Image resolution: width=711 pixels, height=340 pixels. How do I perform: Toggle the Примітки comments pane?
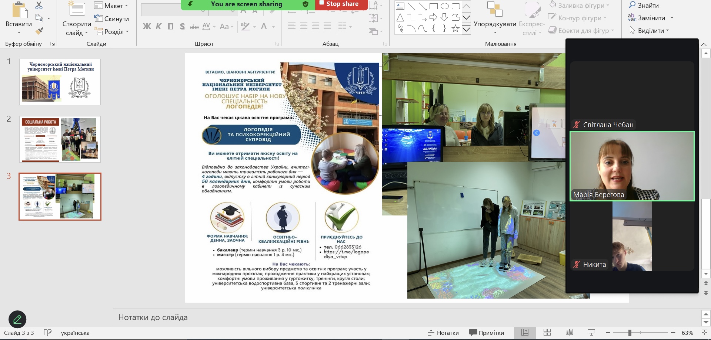click(487, 333)
